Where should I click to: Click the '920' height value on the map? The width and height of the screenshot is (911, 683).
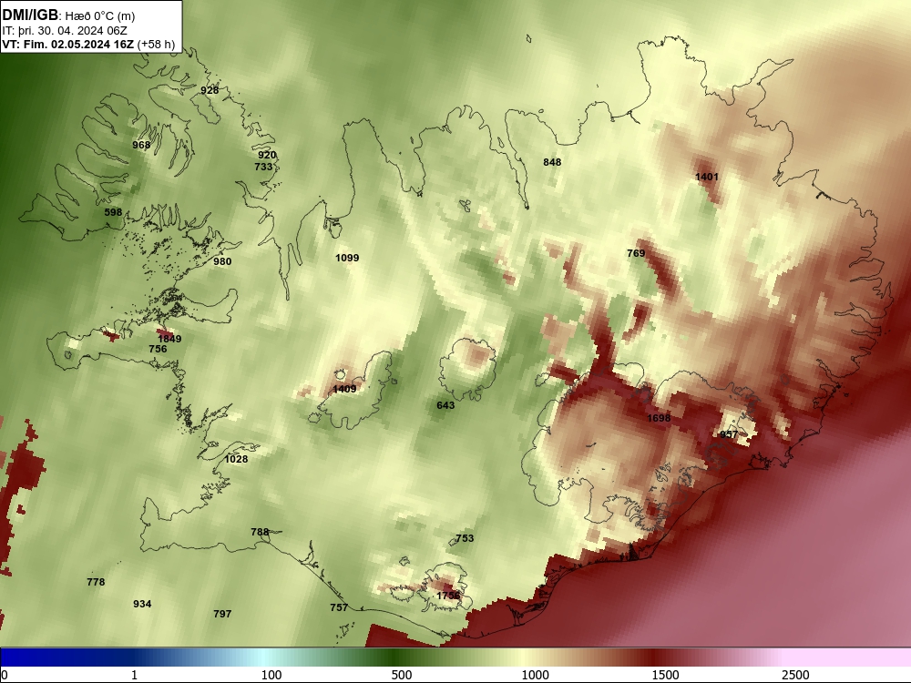(267, 155)
